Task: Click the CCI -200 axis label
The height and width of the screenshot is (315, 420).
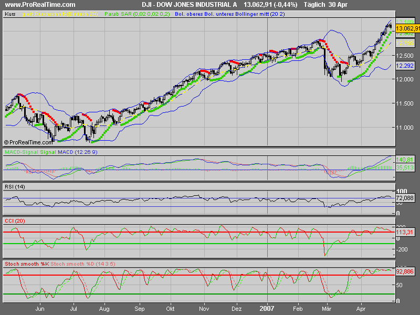Action: [x=402, y=249]
